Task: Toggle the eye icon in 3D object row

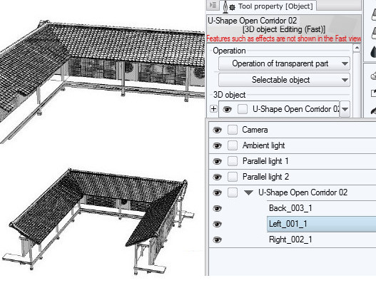Action: (227, 109)
